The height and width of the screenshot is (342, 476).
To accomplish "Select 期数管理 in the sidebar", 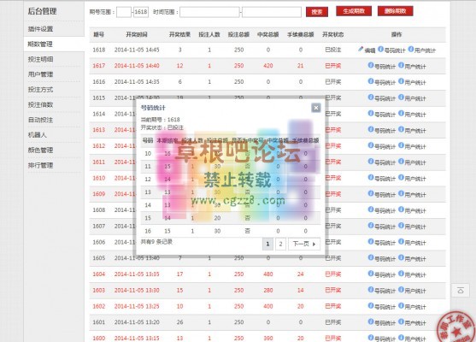I will coord(40,44).
